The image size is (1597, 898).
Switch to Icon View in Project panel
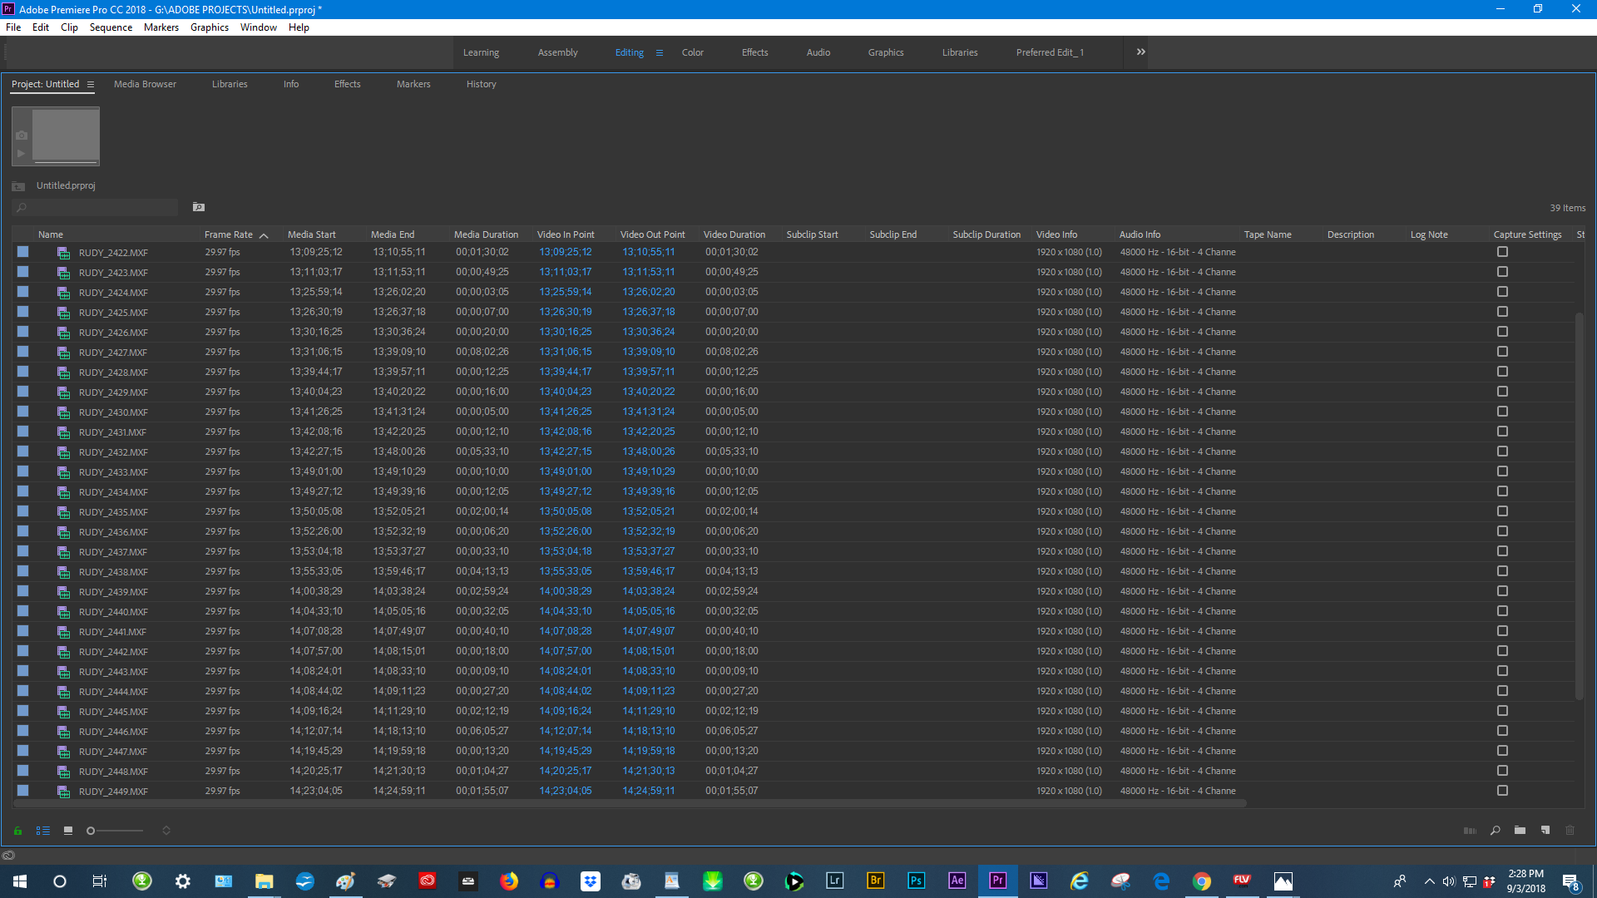68,831
